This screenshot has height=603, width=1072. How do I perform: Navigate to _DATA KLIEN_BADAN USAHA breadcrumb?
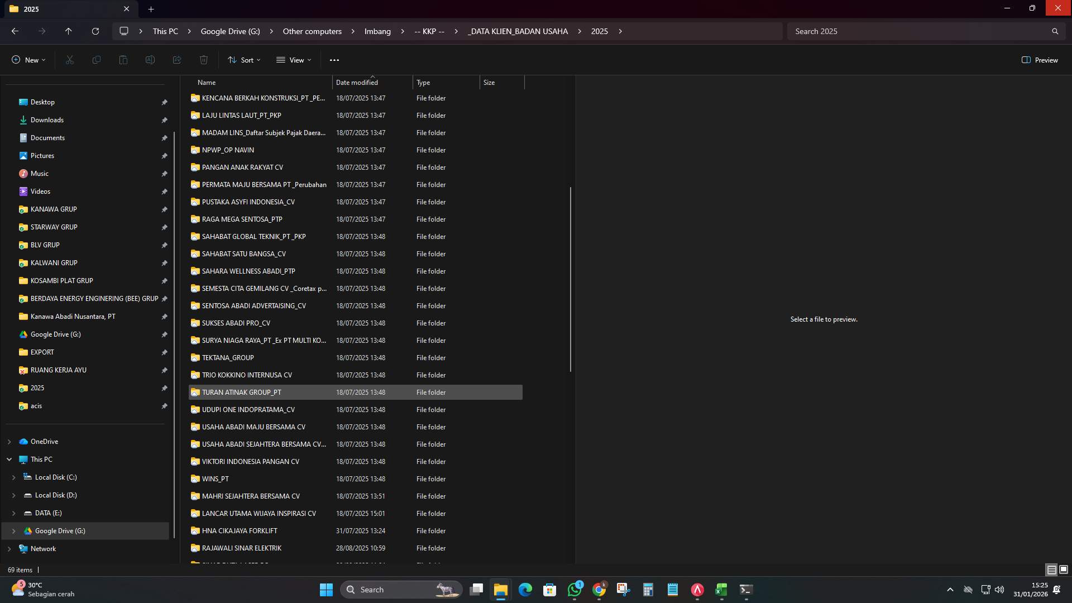pos(517,31)
